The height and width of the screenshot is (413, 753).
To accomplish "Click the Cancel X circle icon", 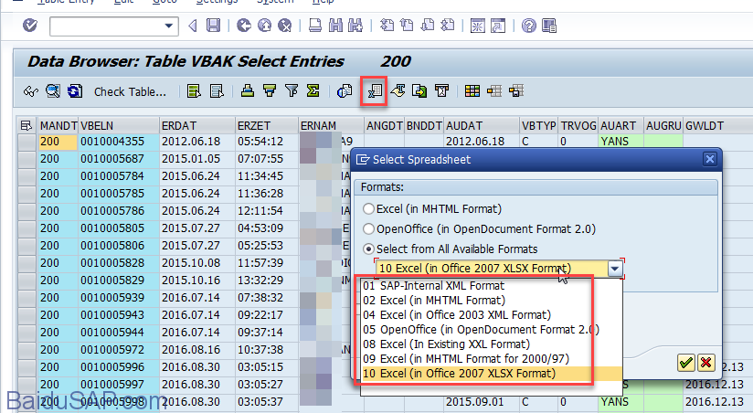I will coord(285,26).
